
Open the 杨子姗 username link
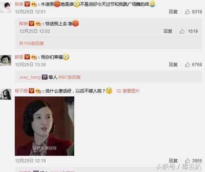tap(21, 91)
